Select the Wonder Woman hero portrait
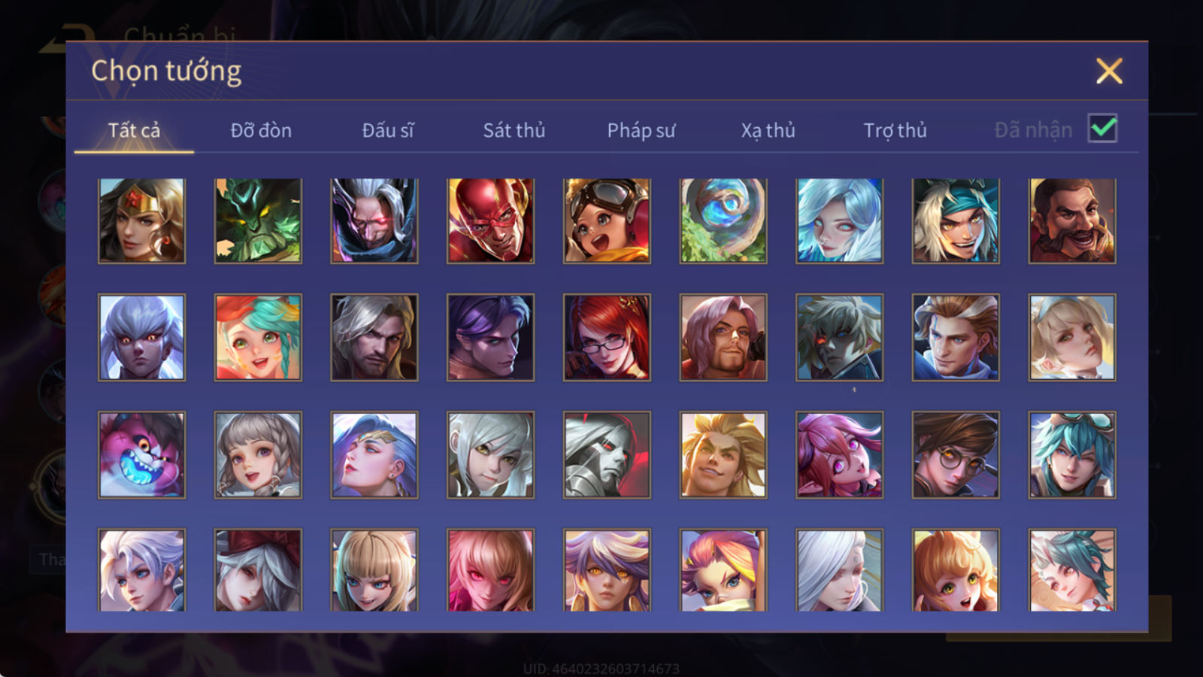Screen dimensions: 1203x677 point(141,220)
